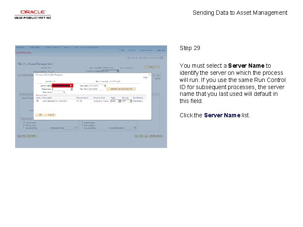This screenshot has height=227, width=303.
Task: Select Default Date radio beside Transaction Date
Action: [x=24, y=125]
